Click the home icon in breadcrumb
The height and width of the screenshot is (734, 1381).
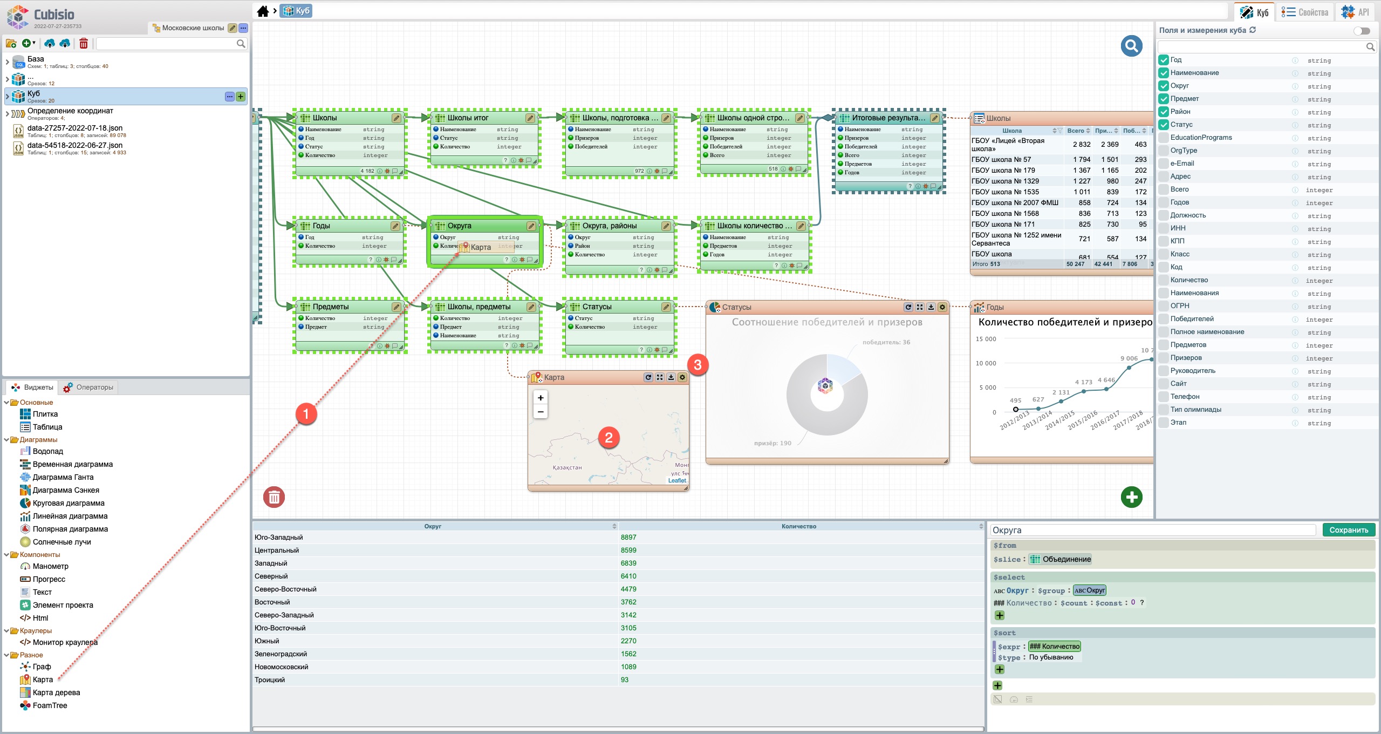(263, 11)
